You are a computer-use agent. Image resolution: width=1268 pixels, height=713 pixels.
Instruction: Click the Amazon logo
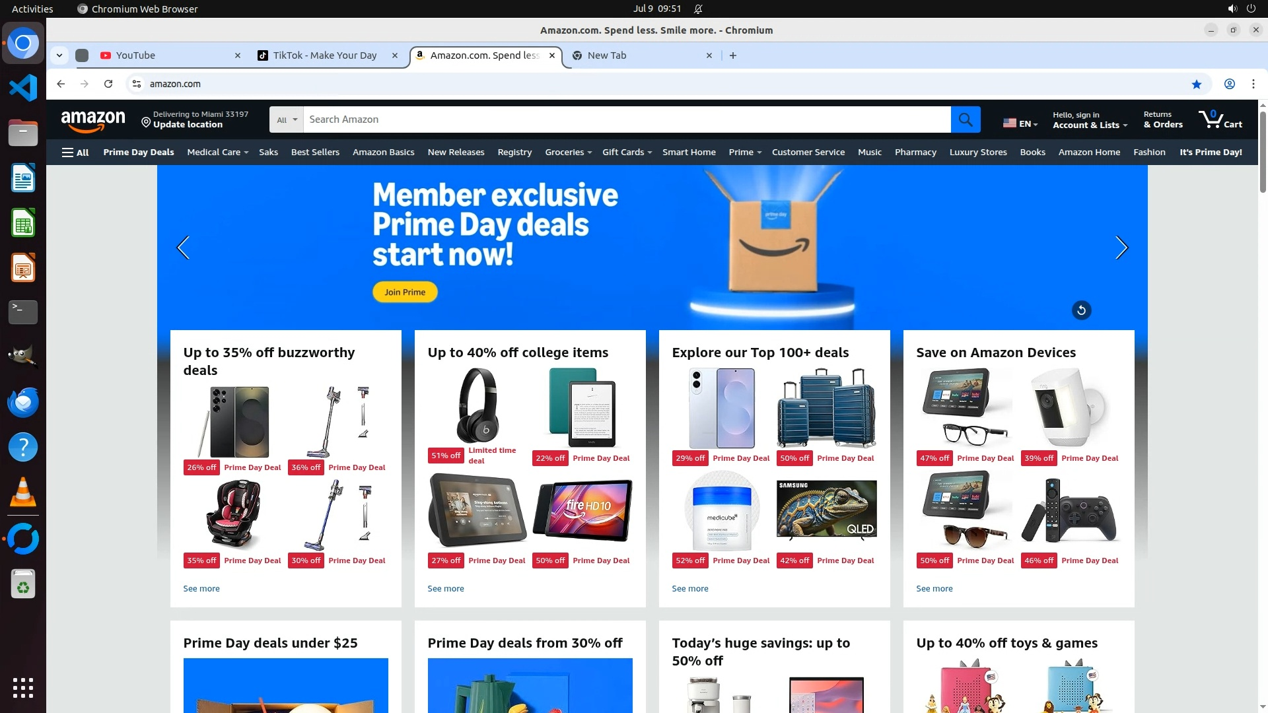point(93,121)
